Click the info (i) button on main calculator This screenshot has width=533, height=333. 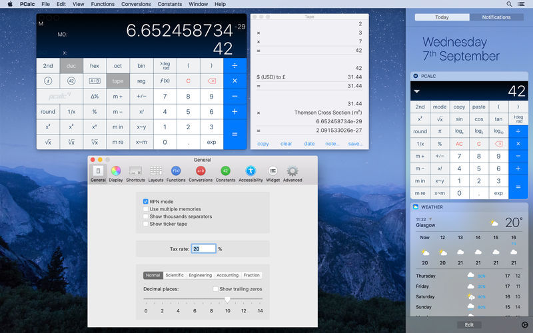48,81
